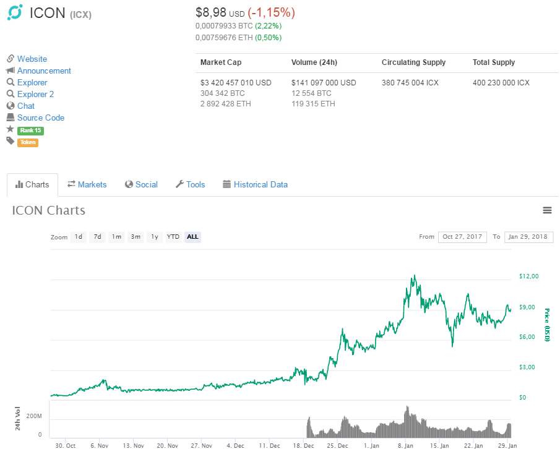Screen dimensions: 560x449
Task: Click the globe icon beside Chat
Action: pyautogui.click(x=11, y=106)
